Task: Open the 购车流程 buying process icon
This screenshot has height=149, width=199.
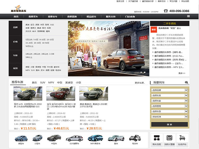Action: coord(156,139)
